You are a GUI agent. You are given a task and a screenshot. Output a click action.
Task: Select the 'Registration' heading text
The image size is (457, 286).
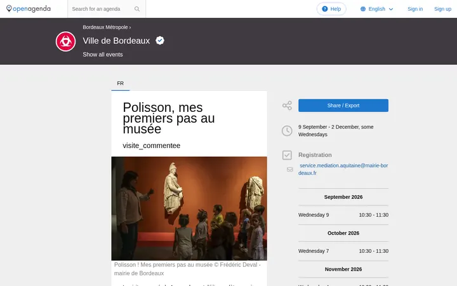[315, 155]
